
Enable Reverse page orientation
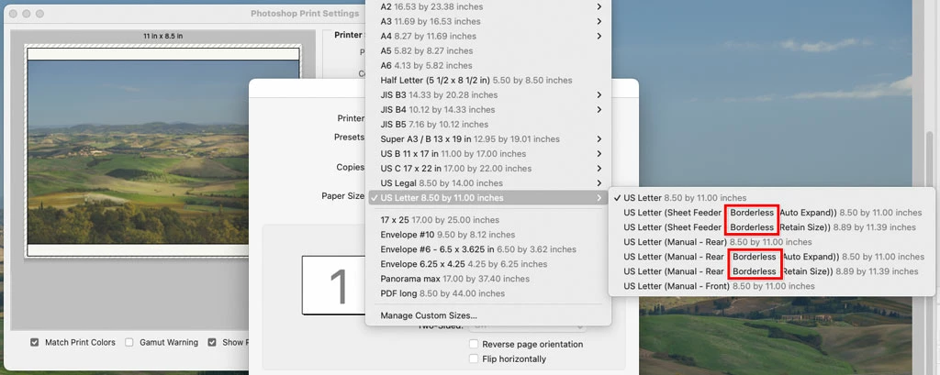(474, 345)
